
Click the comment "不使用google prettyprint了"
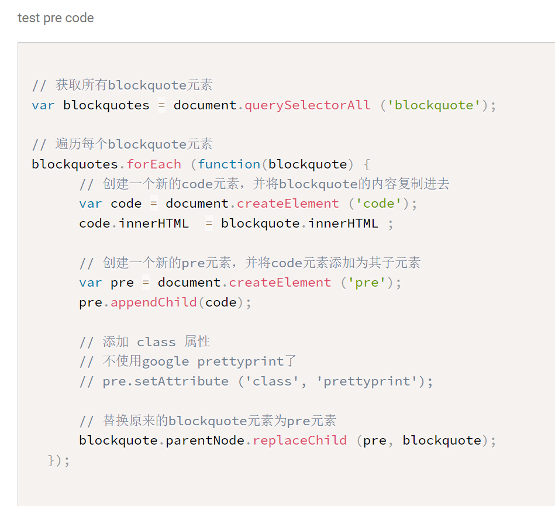pyautogui.click(x=190, y=362)
